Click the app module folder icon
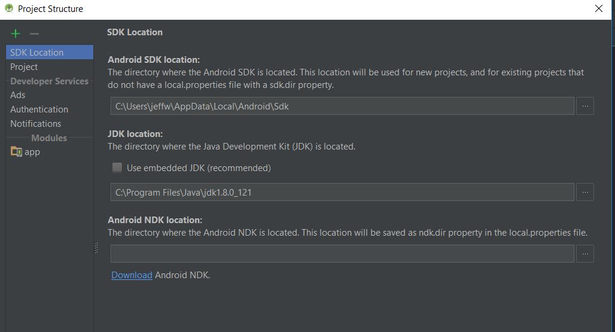Screen dimensions: 615x332 16,151
